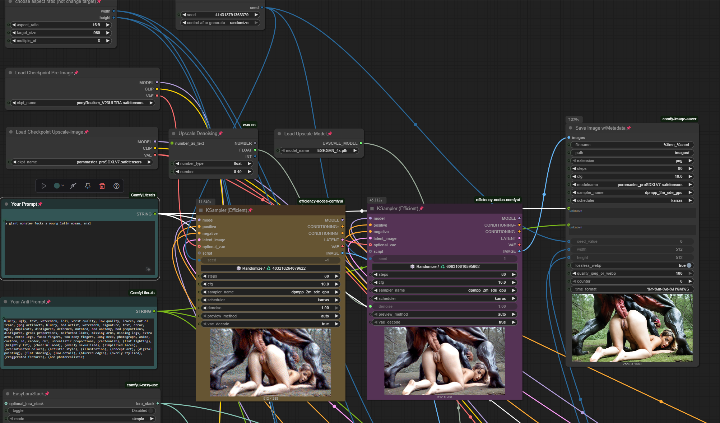Open the node color picker dropdown chevron

pyautogui.click(x=63, y=186)
